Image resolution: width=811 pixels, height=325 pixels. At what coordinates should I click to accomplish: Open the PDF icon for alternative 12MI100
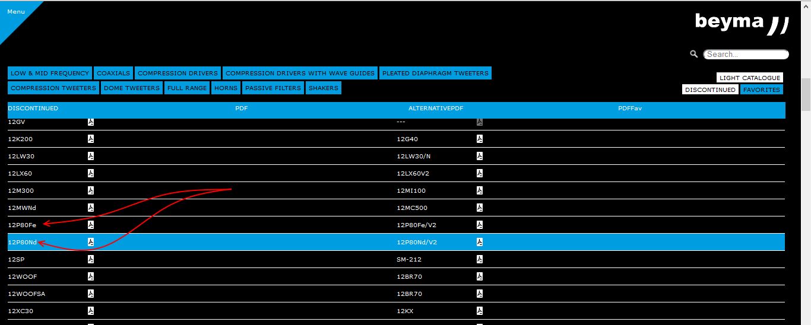[x=479, y=190]
